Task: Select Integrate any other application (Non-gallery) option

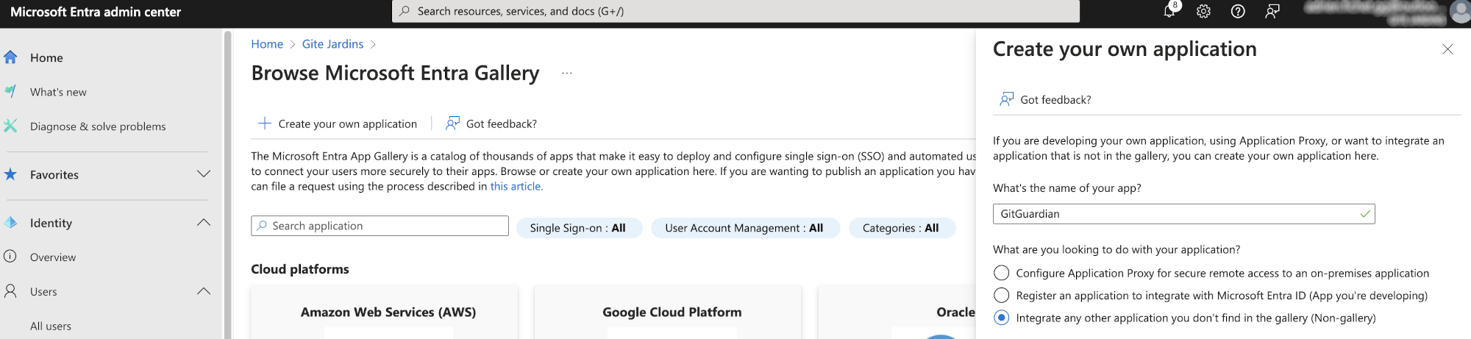Action: [1001, 318]
